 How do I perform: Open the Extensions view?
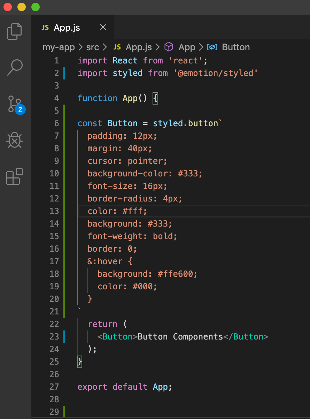coord(15,176)
